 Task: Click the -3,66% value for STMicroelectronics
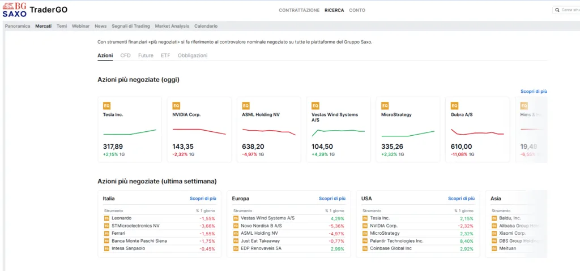[x=207, y=226]
